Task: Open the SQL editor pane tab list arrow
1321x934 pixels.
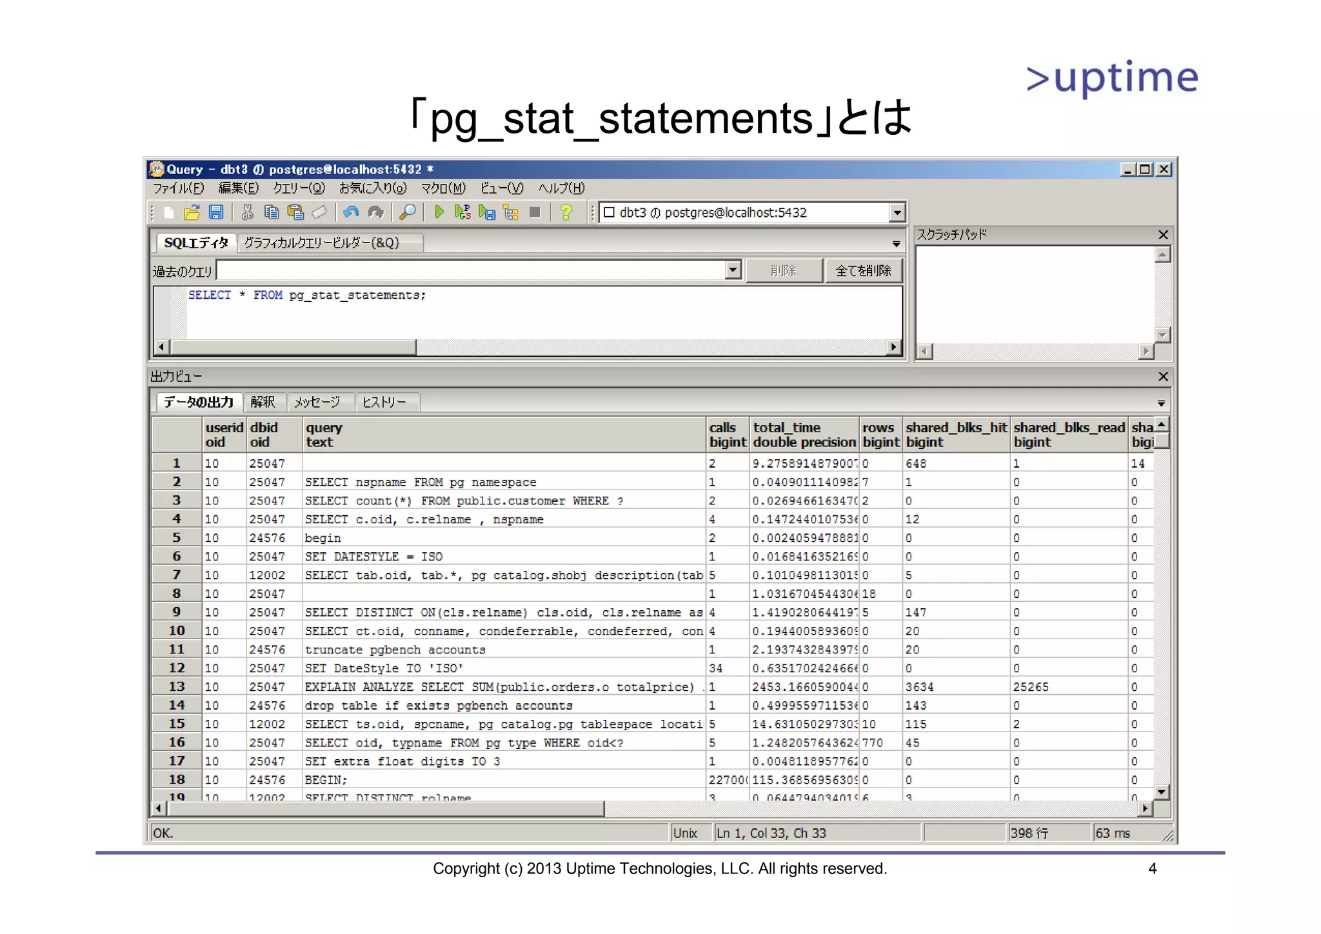Action: [896, 244]
